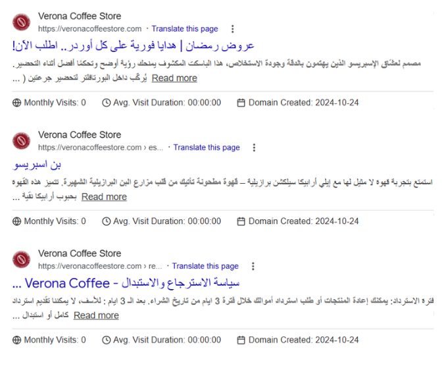This screenshot has width=446, height=380.
Task: Open the Verona Coffee refund policy title link
Action: (x=126, y=283)
